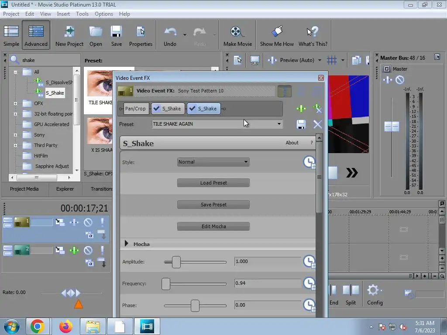This screenshot has height=335, width=447.
Task: Switch to Simple mode layout
Action: click(11, 36)
